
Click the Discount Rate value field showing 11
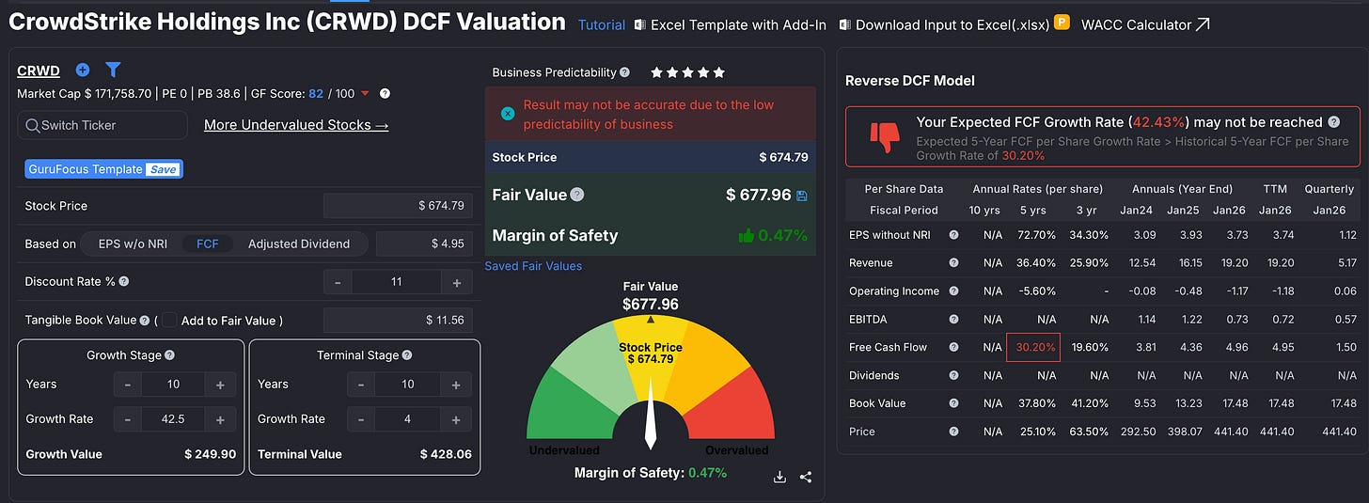pos(396,282)
